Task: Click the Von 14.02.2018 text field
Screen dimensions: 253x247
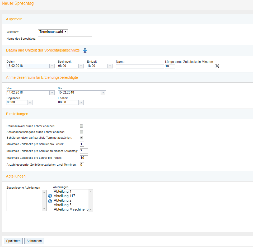Action: (28, 93)
